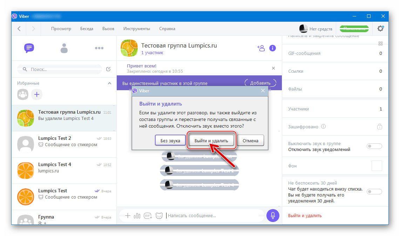
Task: Select Тестовая группа Lumpics.ru chat
Action: click(x=64, y=118)
